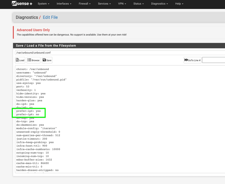Browse the filesystem with Browse button

(33, 60)
